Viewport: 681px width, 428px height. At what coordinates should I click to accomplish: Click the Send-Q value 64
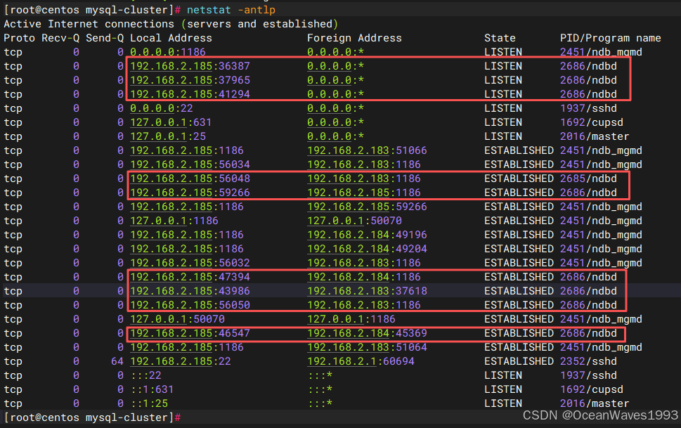pyautogui.click(x=117, y=361)
